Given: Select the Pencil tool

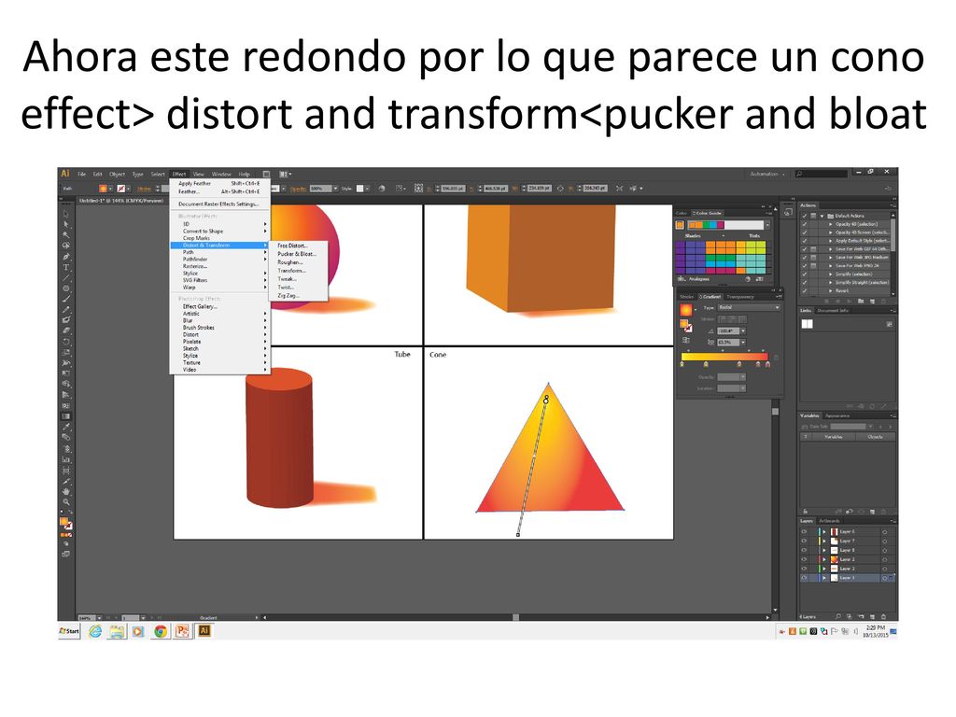Looking at the screenshot, I should [x=66, y=310].
